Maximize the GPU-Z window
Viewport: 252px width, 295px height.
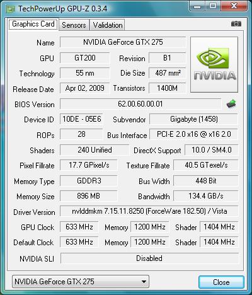[x=212, y=6]
